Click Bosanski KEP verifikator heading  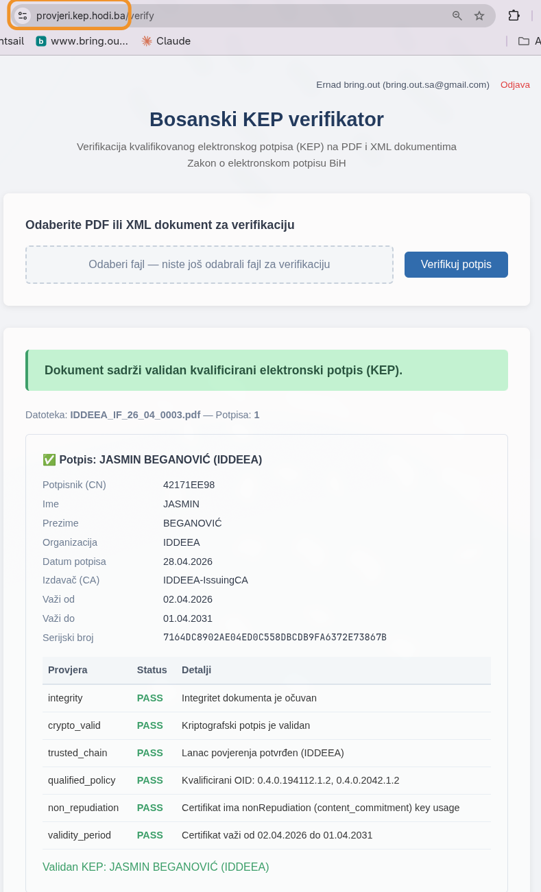tap(267, 119)
